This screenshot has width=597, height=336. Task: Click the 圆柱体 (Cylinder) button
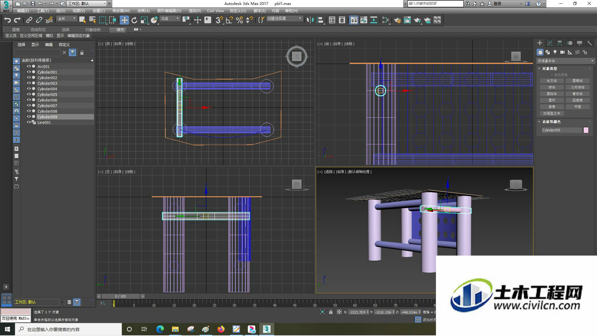pos(552,94)
